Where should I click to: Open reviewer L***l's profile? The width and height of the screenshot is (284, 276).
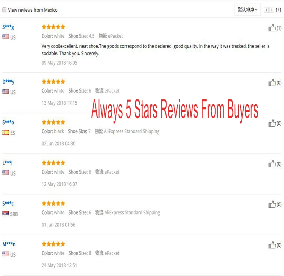(x=7, y=163)
